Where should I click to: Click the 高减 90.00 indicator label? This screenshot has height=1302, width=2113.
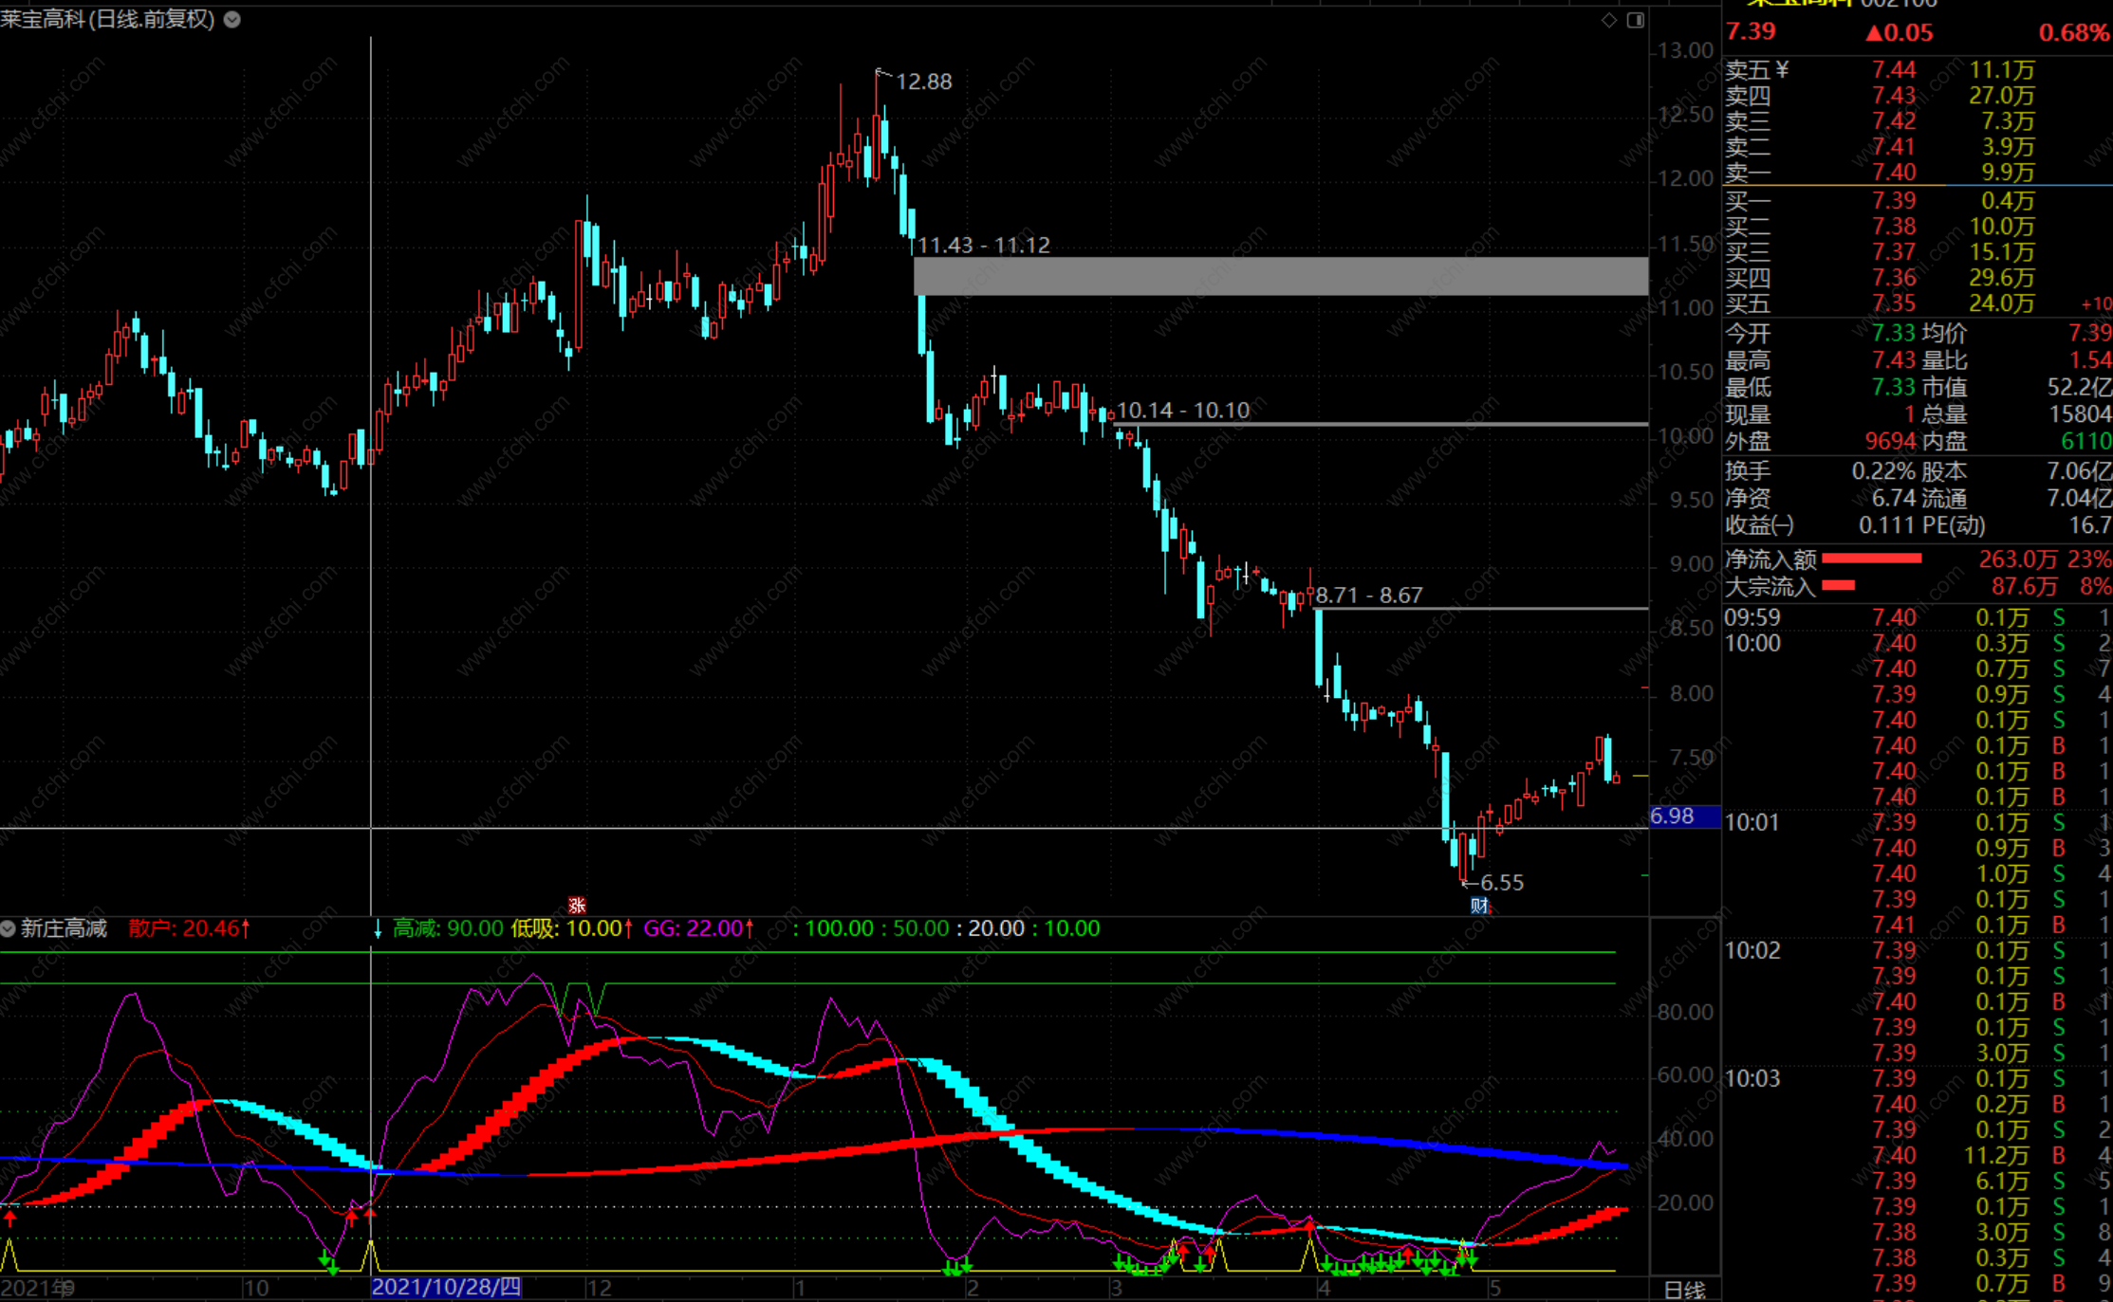448,928
